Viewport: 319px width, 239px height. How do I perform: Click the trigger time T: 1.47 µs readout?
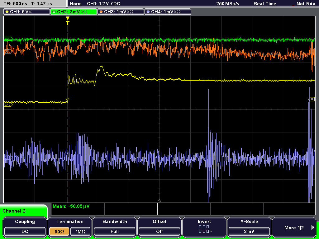42,4
